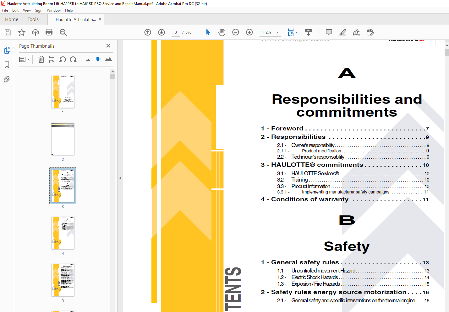Enlarge thumbnails large mountain icon
The width and height of the screenshot is (449, 312).
[108, 59]
